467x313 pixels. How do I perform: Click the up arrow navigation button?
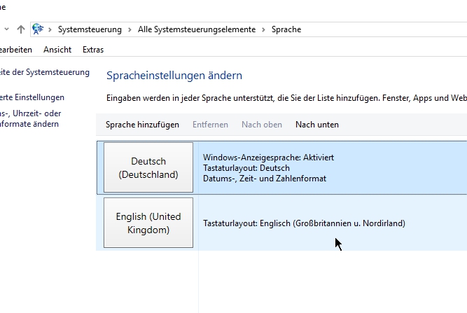click(21, 29)
